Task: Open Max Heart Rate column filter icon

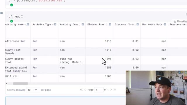Action: point(165,24)
